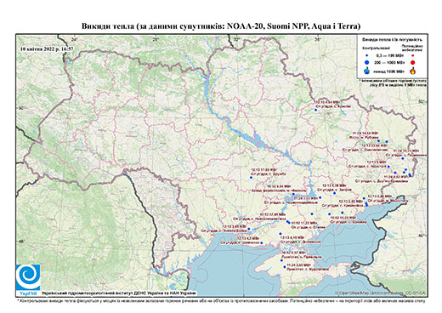
Task: Click the '200 — 1000 МВт' legend label
Action: pyautogui.click(x=388, y=63)
